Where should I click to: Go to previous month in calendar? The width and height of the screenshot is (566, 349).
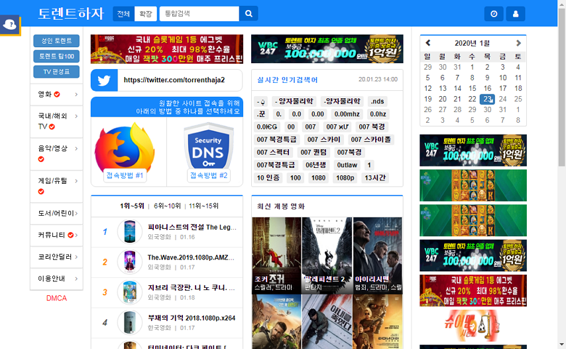point(428,43)
